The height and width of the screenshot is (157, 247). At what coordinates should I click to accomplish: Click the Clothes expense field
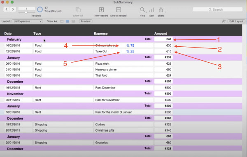click(x=123, y=124)
